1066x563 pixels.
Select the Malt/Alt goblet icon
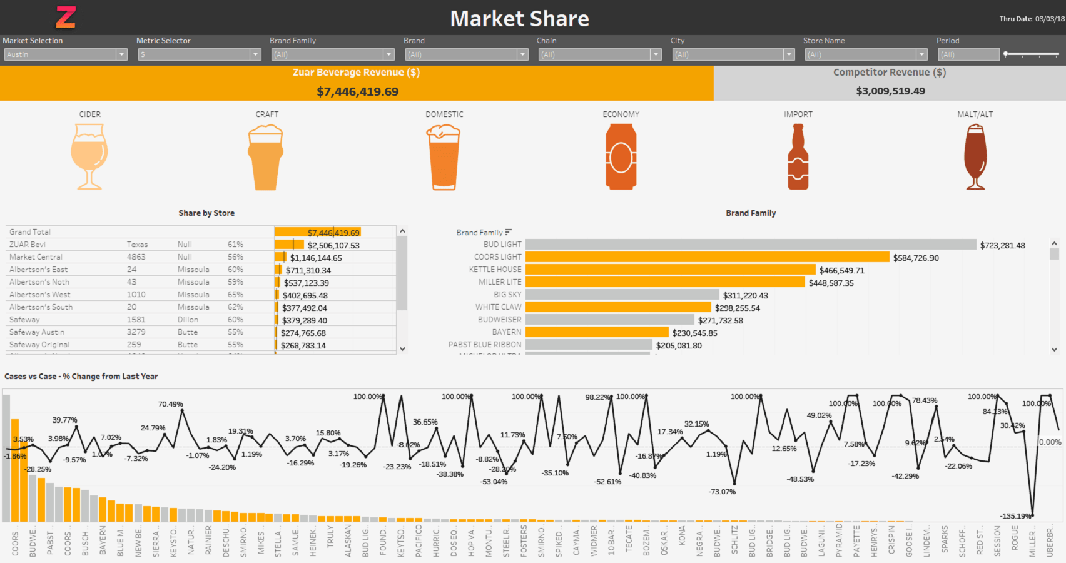click(975, 156)
